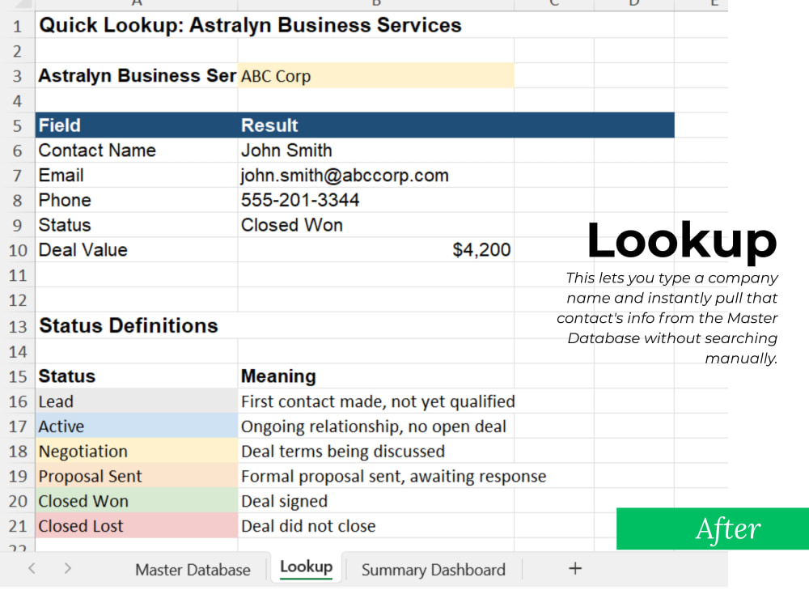Select the Meaning column heading
The height and width of the screenshot is (607, 809).
(375, 376)
